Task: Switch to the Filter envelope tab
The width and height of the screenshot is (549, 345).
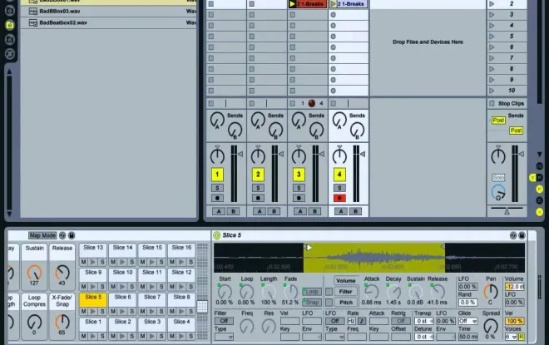Action: pyautogui.click(x=345, y=292)
